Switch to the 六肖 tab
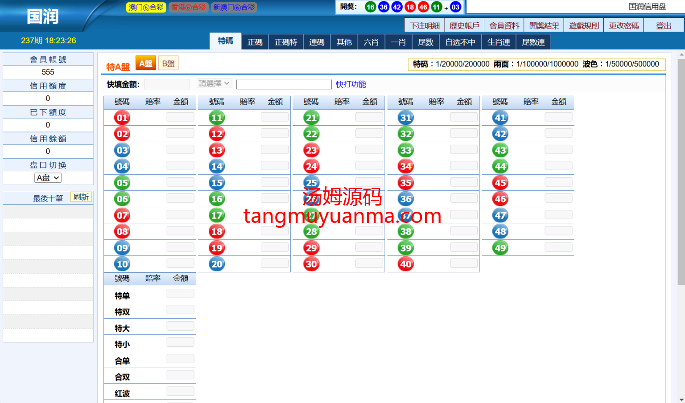685x403 pixels. click(371, 42)
